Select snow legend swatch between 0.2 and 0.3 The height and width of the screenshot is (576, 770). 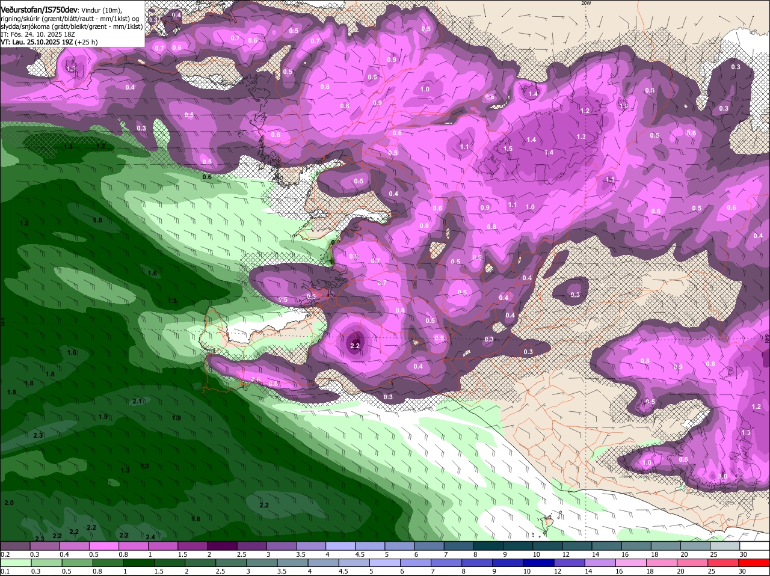coord(16,546)
